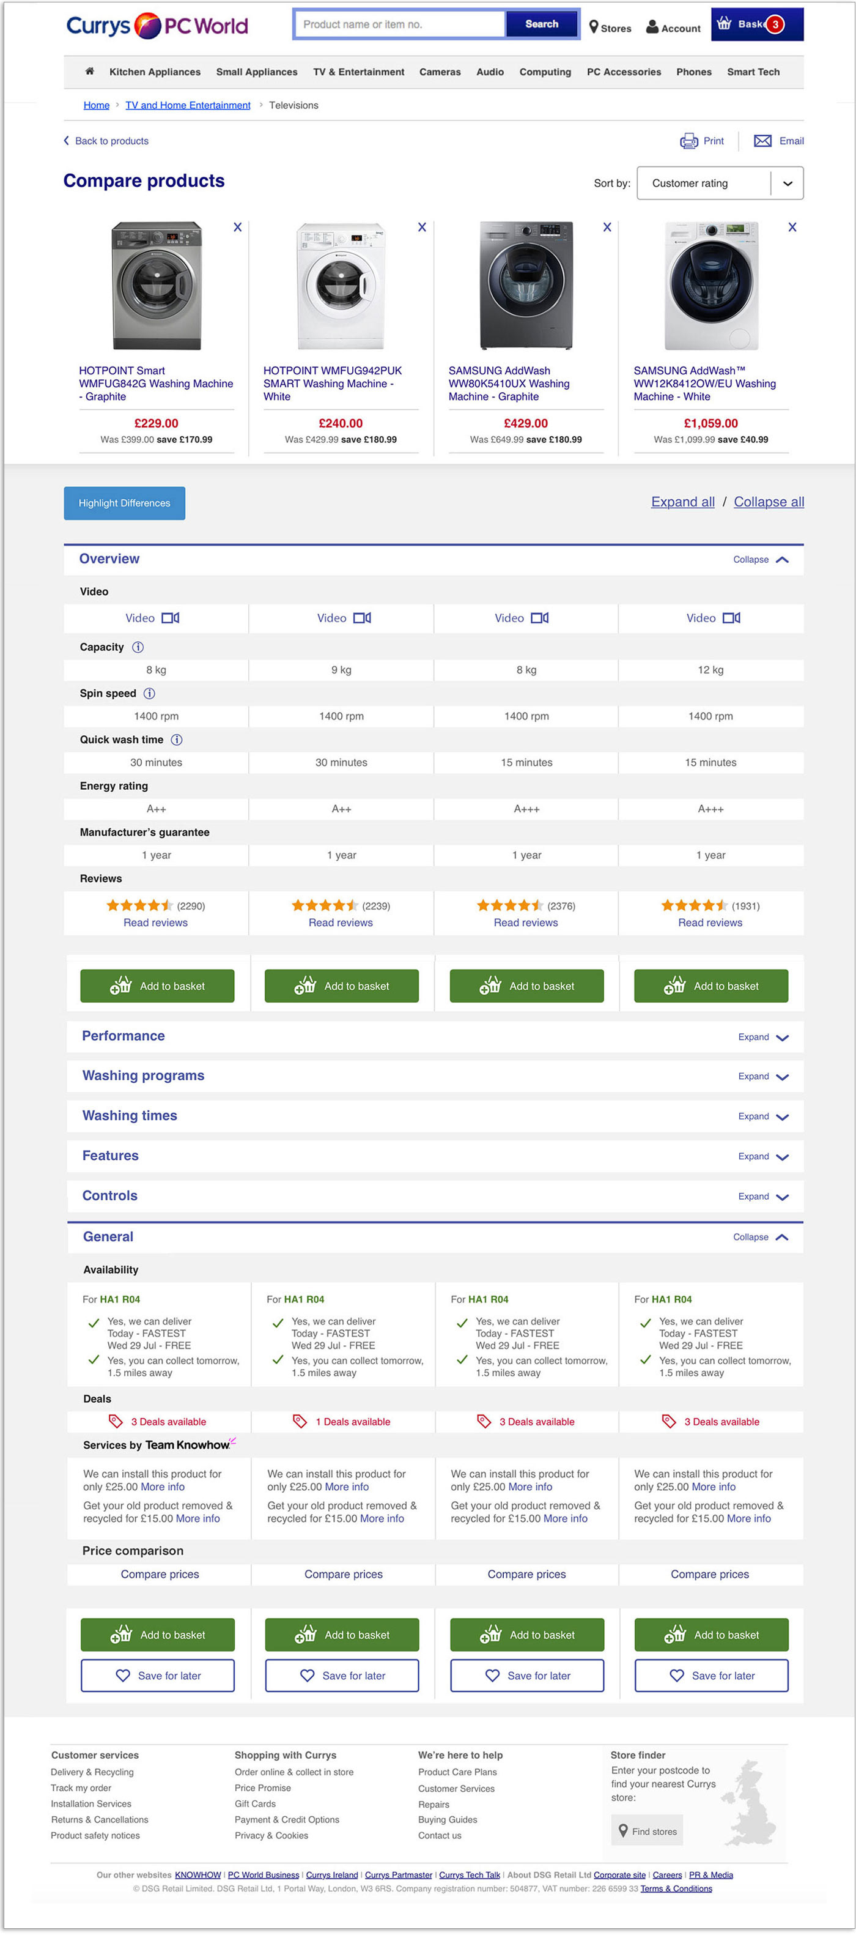Viewport: 856px width, 1938px height.
Task: Click the Capacity info icon
Action: (138, 647)
